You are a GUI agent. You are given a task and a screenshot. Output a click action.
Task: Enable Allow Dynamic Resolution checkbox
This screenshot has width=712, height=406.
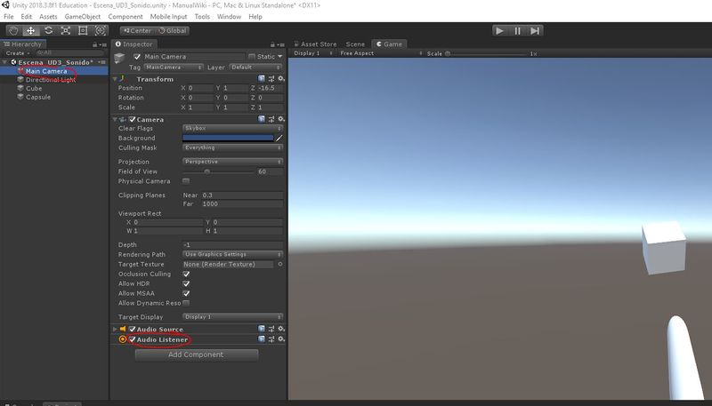tap(186, 303)
